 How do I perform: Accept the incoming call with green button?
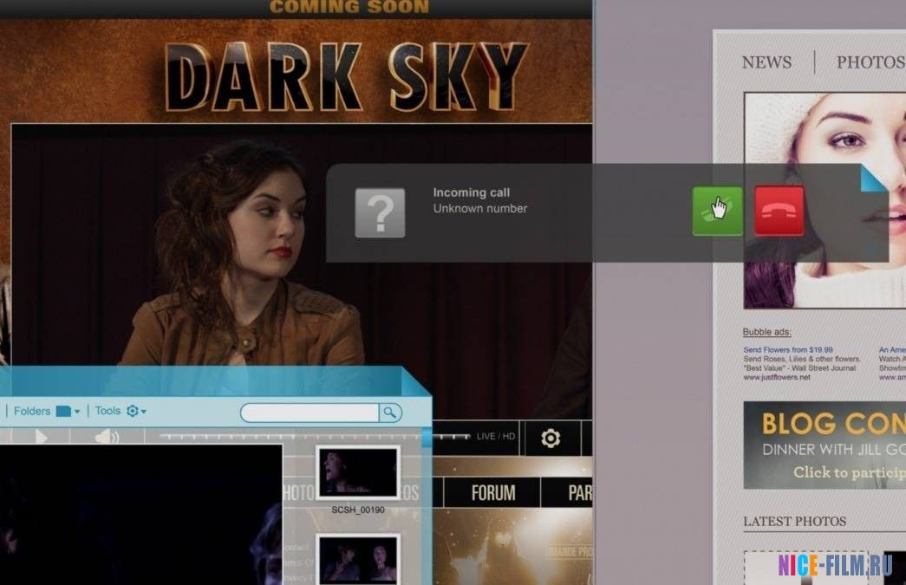[x=717, y=211]
